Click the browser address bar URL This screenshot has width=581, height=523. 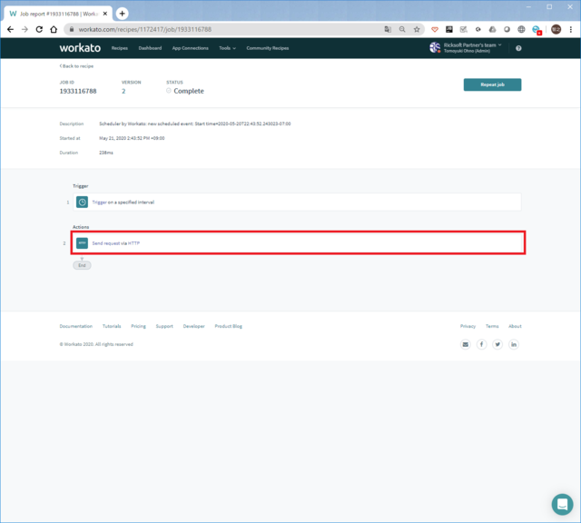click(227, 29)
